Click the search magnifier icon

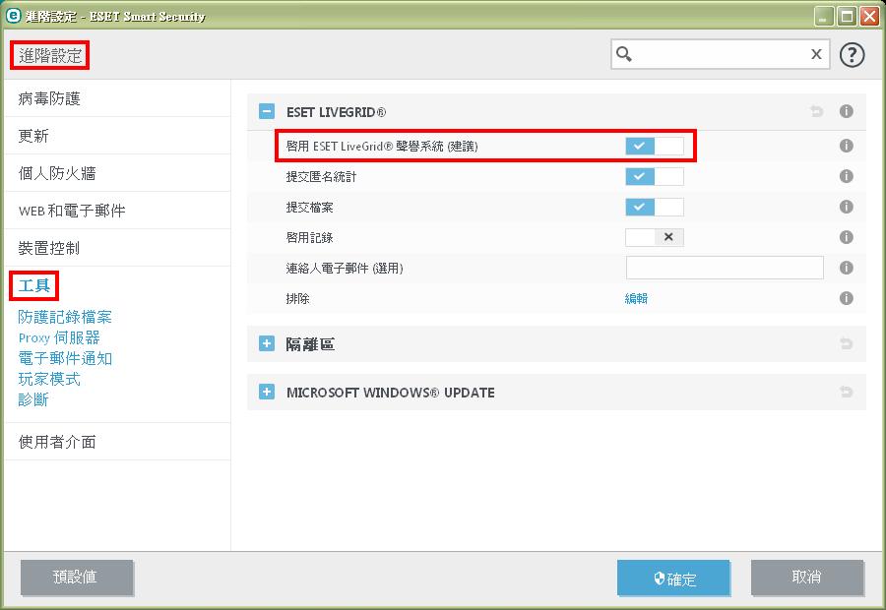click(624, 54)
